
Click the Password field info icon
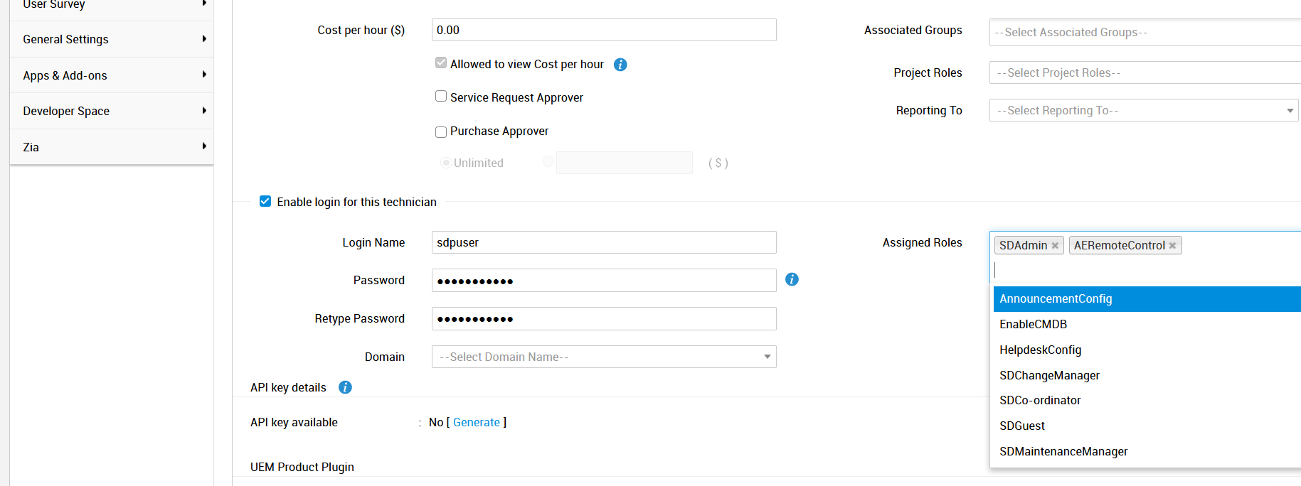(x=792, y=279)
